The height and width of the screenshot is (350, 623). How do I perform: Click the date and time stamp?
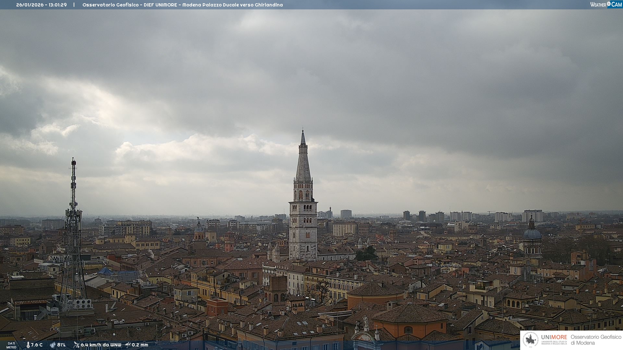click(x=41, y=5)
